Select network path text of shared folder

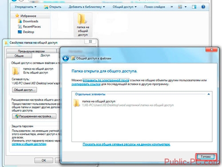click(x=128, y=105)
